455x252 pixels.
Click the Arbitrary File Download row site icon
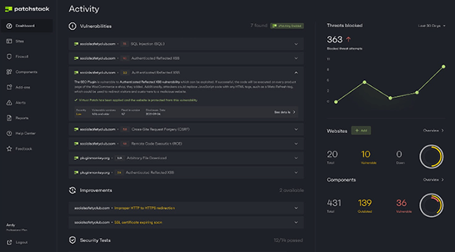click(x=76, y=158)
